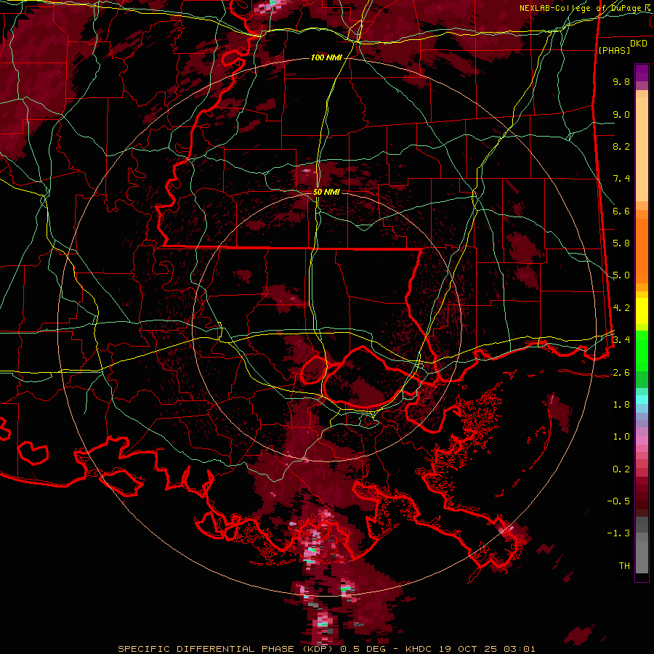Click the 9.8 value on the color scale
Image resolution: width=654 pixels, height=654 pixels.
(x=621, y=81)
